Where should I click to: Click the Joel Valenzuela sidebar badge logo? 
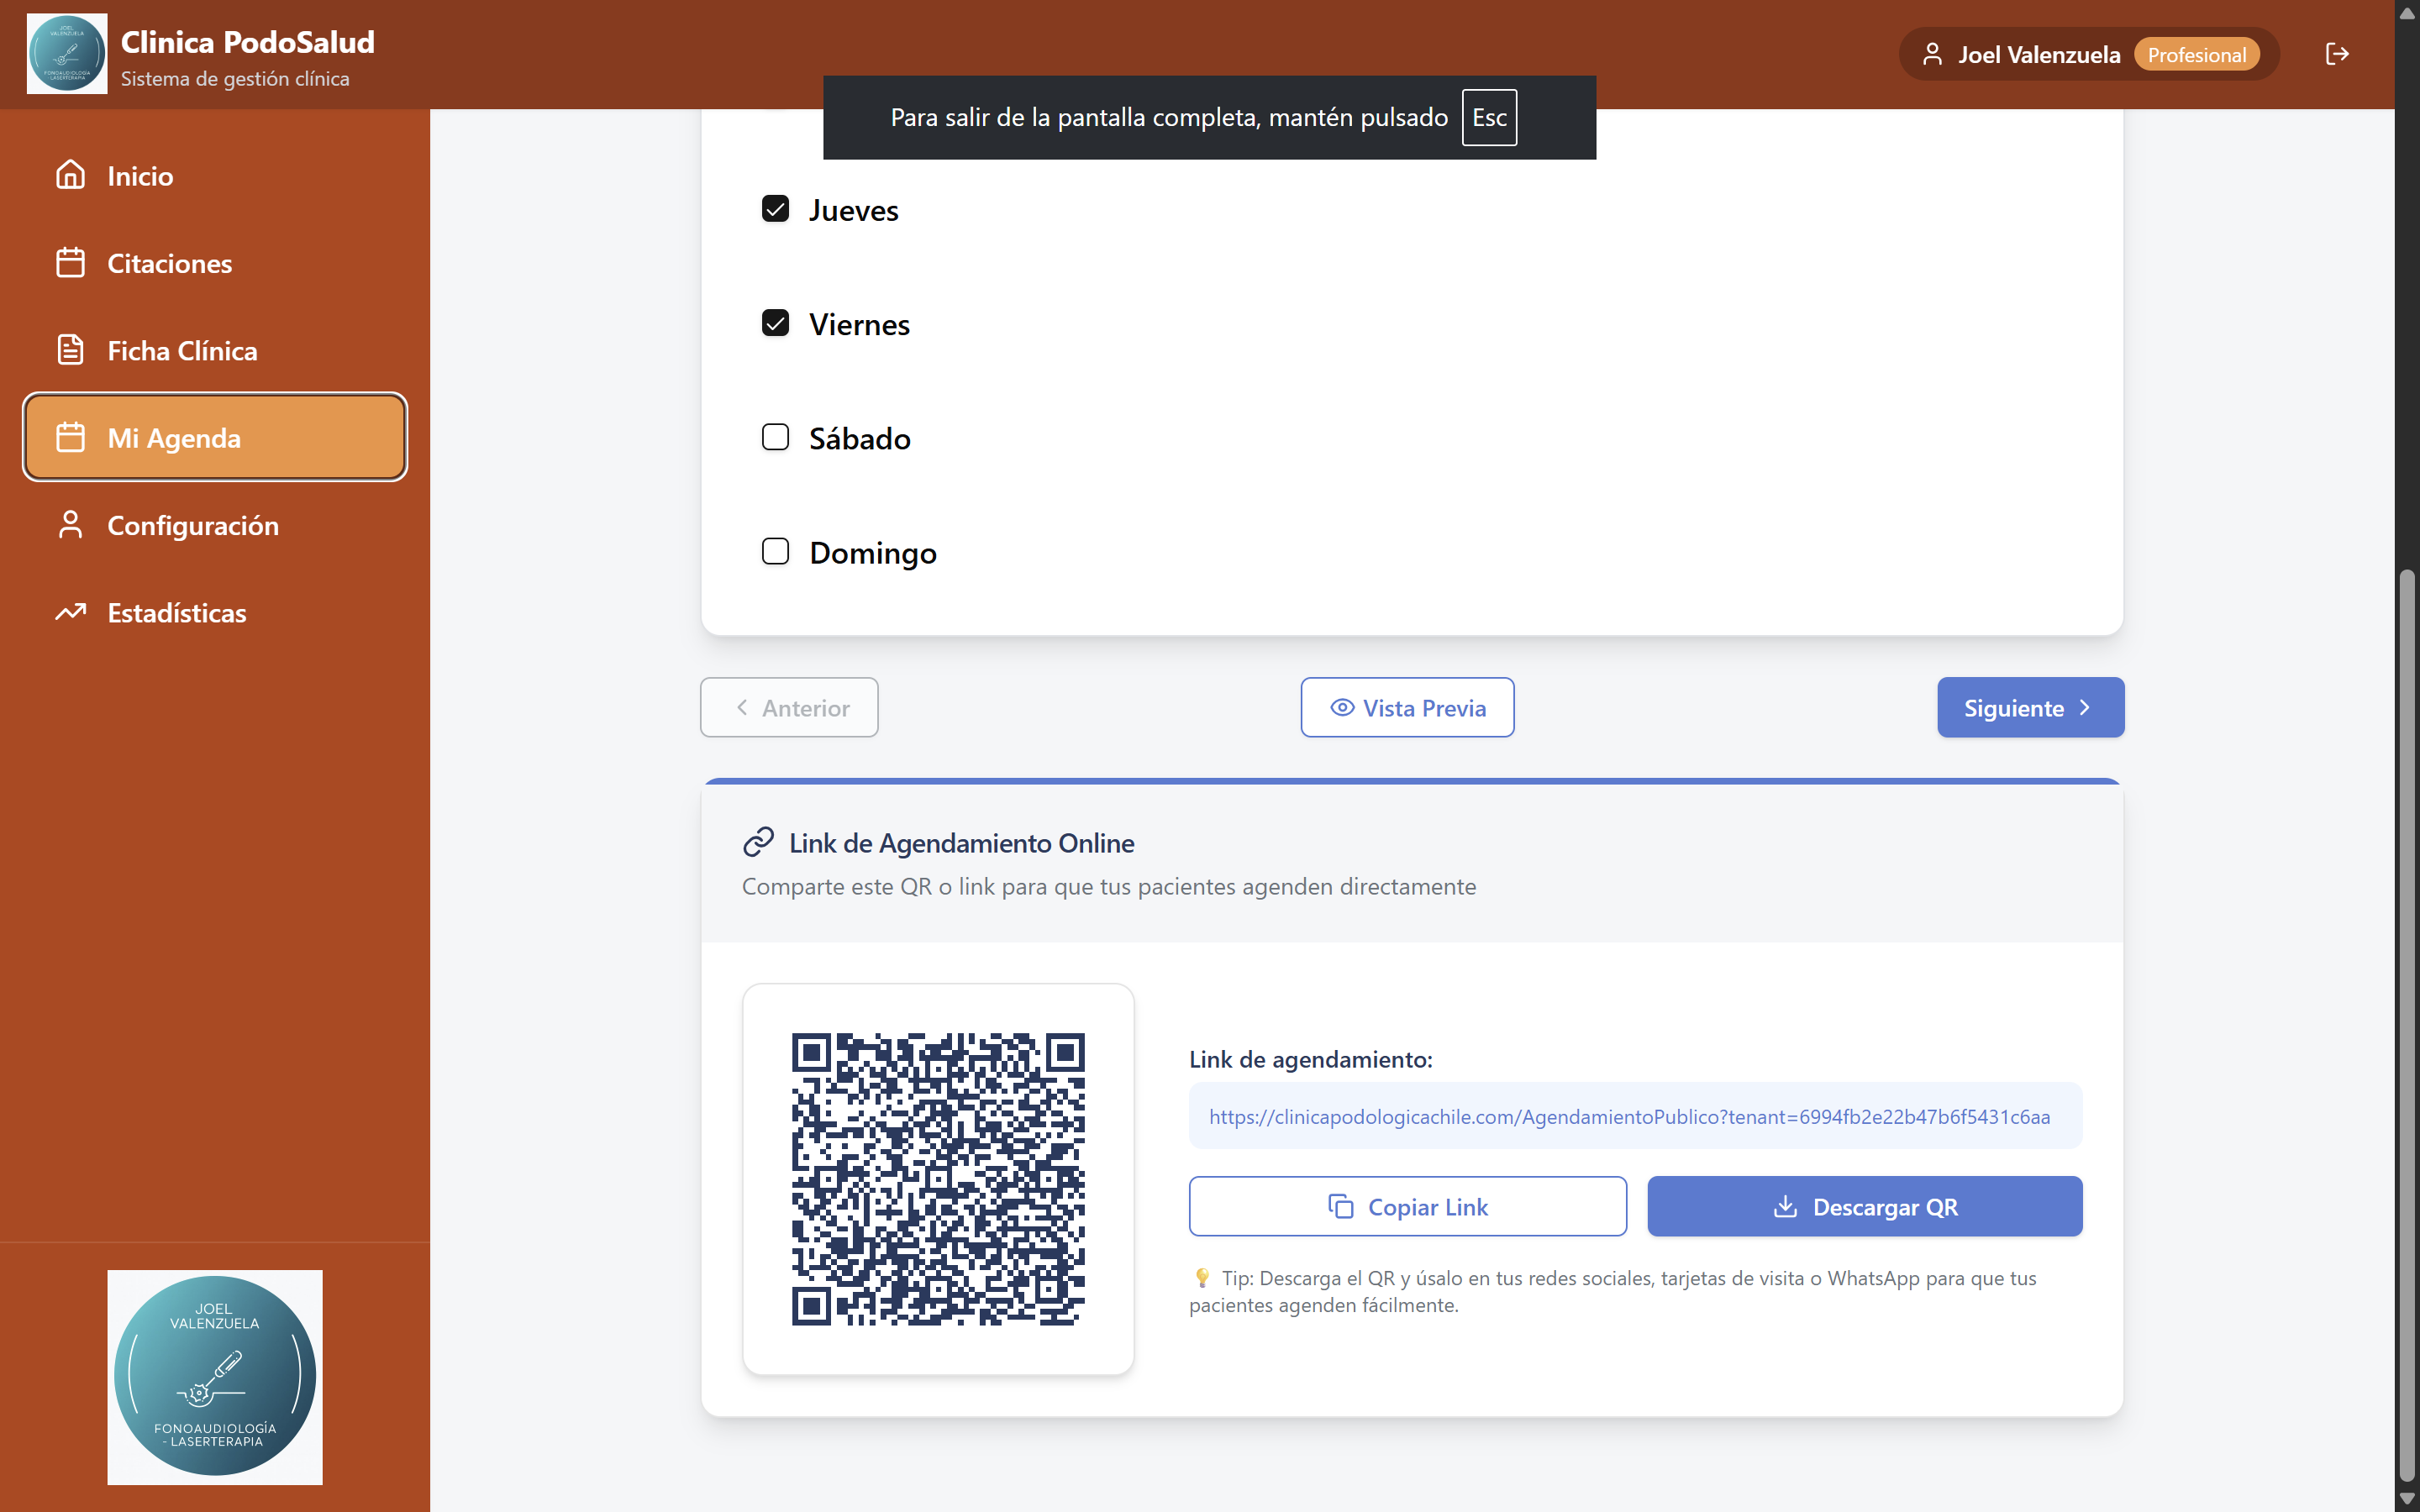click(215, 1377)
